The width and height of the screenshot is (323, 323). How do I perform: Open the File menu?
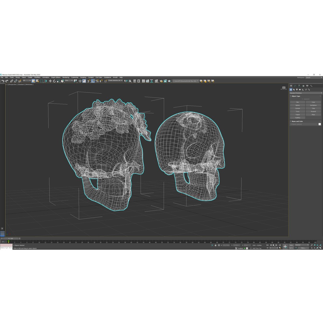[x=2, y=77]
